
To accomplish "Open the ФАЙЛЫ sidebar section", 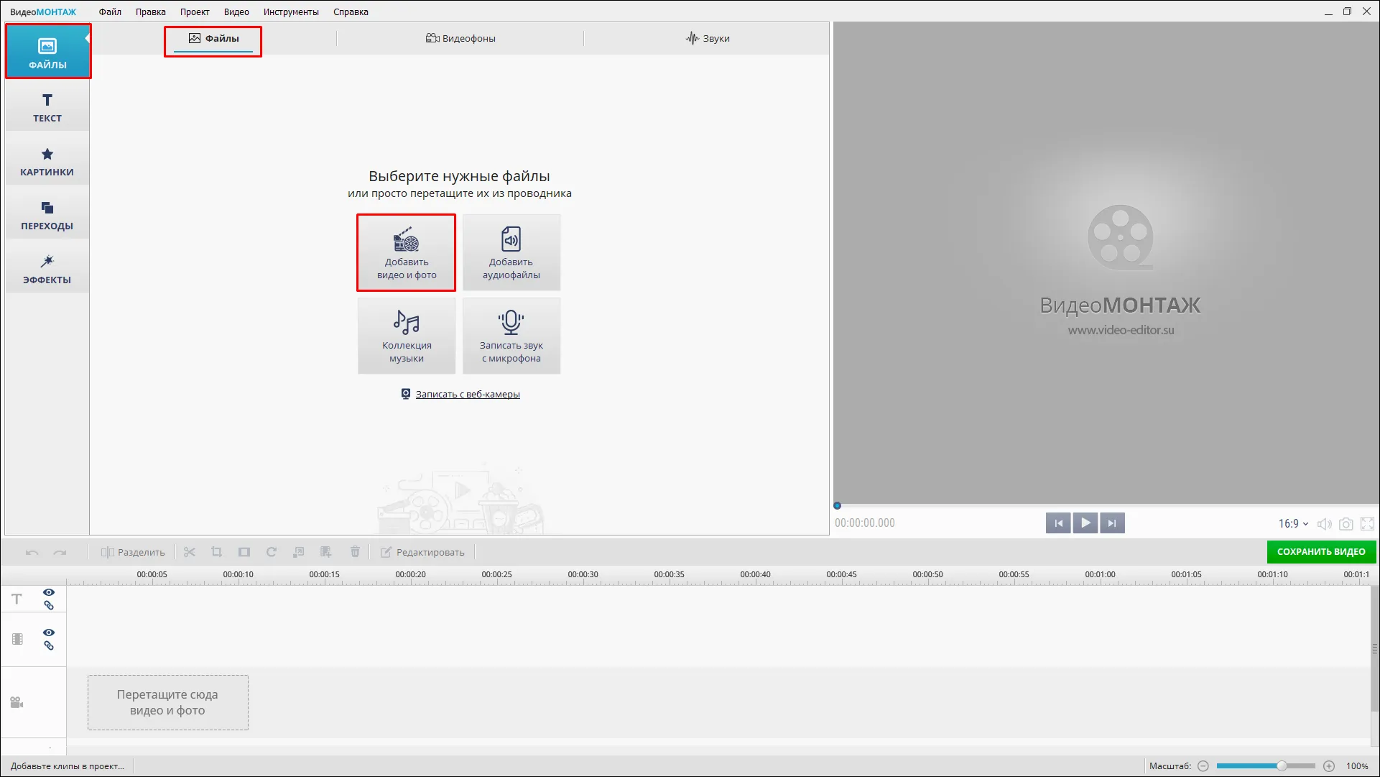I will [x=47, y=52].
